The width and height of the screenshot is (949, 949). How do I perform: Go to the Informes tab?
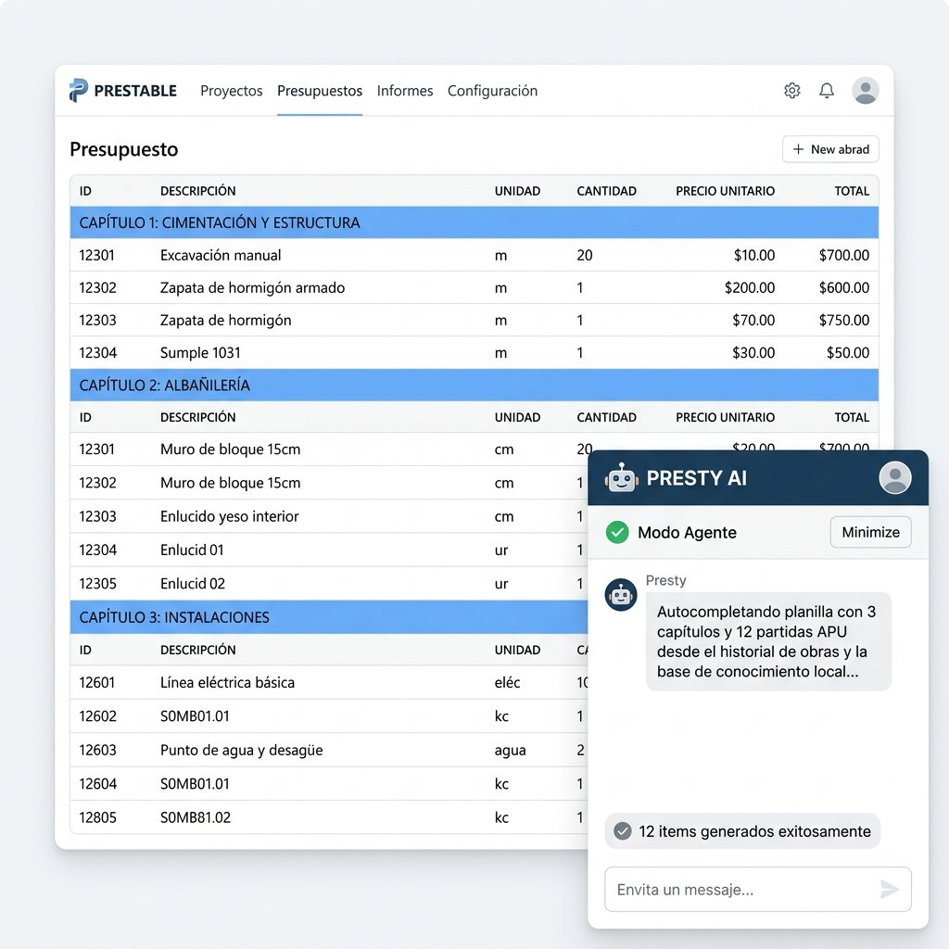click(405, 91)
